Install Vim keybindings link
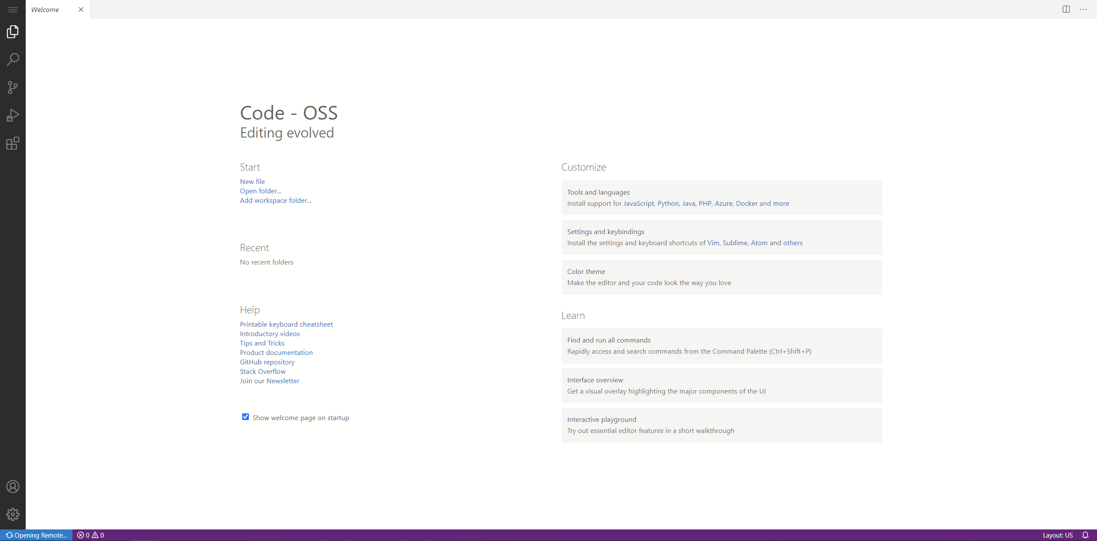The height and width of the screenshot is (541, 1097). coord(713,243)
